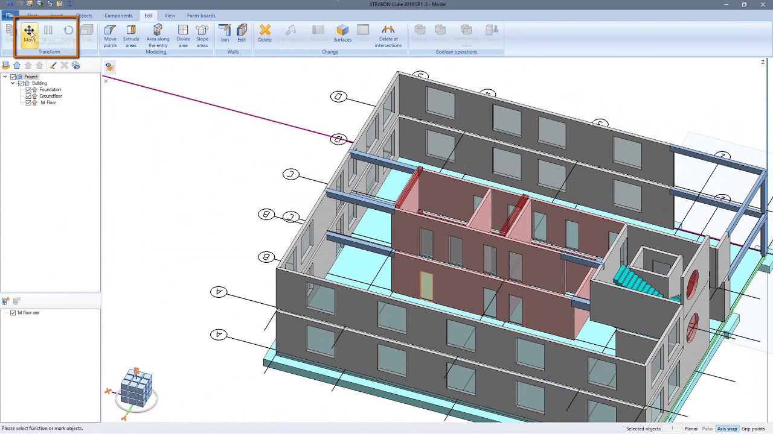Toggle the 1st Floor storey checkbox

pyautogui.click(x=28, y=102)
